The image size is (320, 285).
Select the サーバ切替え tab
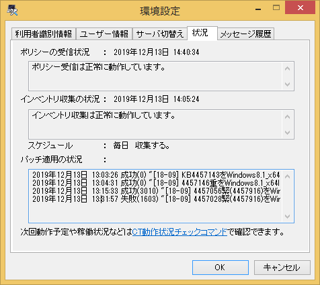[x=159, y=34]
